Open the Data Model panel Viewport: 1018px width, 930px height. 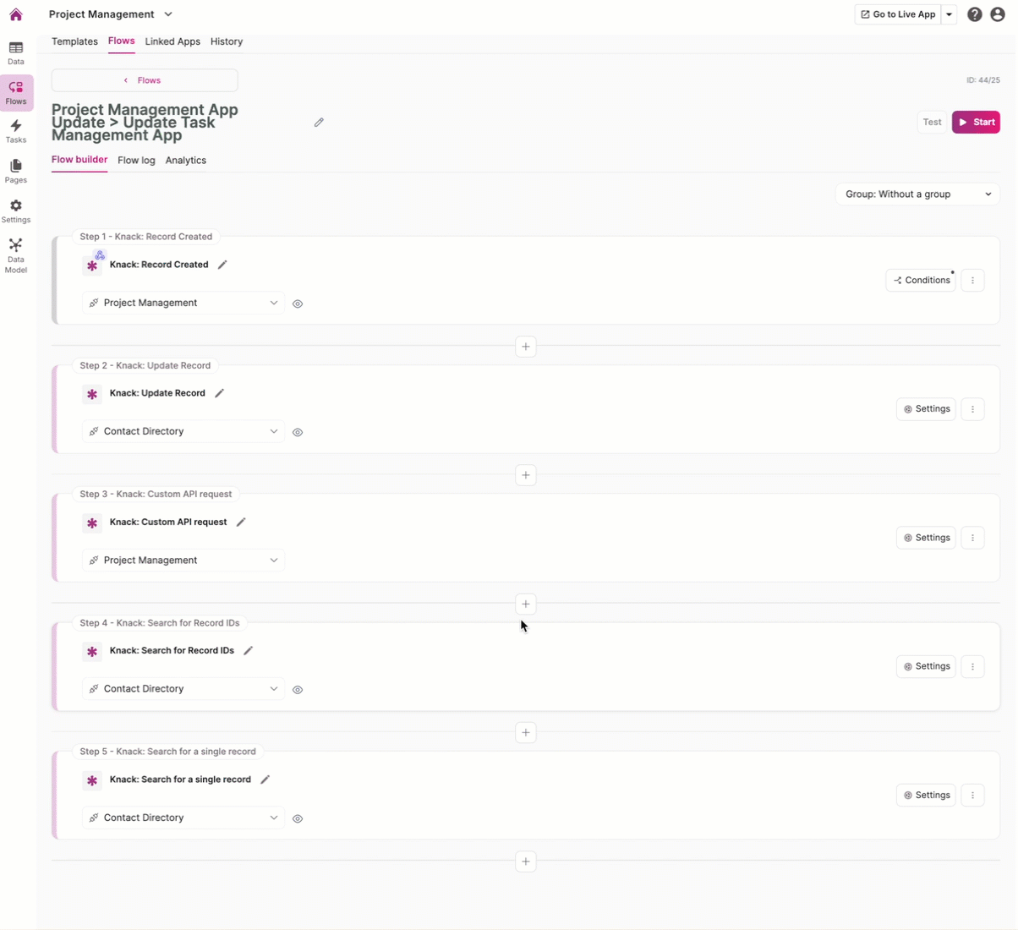(x=15, y=254)
